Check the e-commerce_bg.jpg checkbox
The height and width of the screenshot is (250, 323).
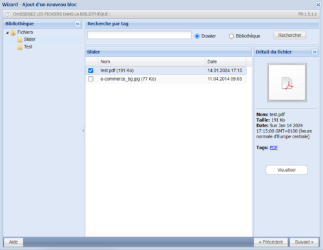90,79
